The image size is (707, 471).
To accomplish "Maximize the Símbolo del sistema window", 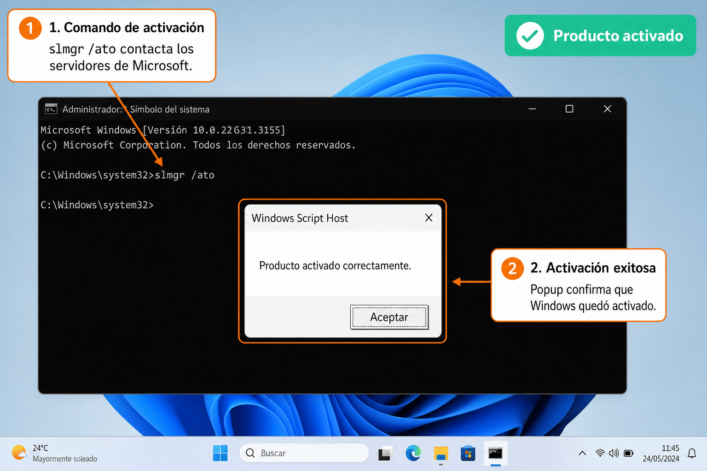I will pyautogui.click(x=569, y=109).
